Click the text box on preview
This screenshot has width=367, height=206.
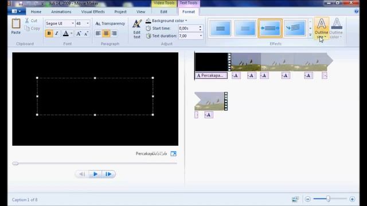click(x=95, y=96)
